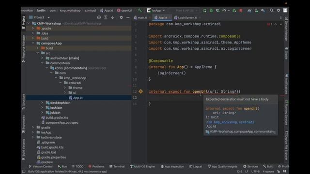The height and width of the screenshot is (174, 310).
Task: Go to previous highlighted error arrow
Action: [276, 24]
